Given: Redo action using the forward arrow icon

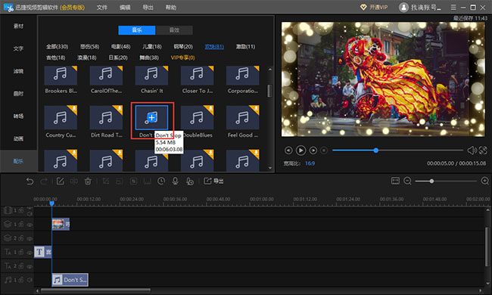Looking at the screenshot, I should pos(44,182).
